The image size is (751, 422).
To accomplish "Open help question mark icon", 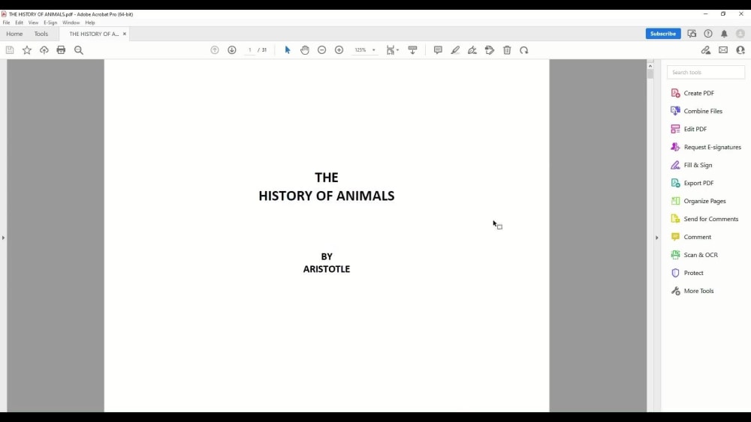I will [x=708, y=34].
